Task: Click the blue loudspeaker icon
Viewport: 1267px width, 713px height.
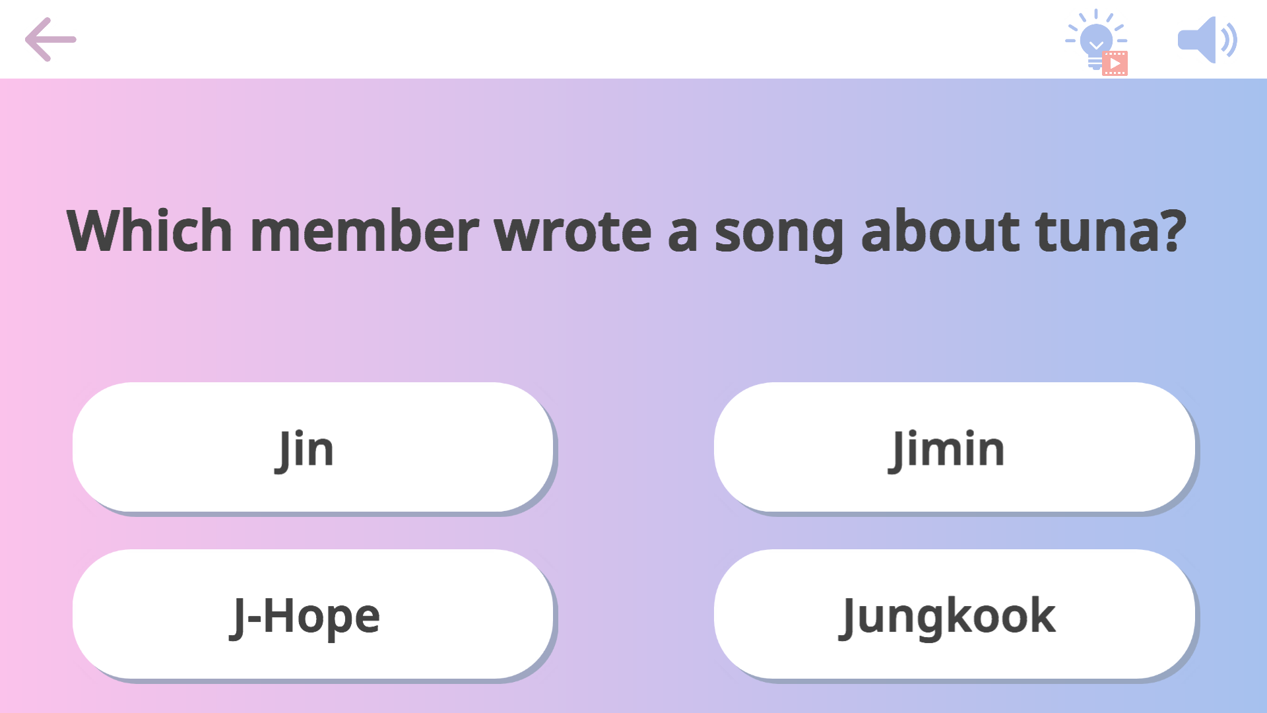Action: pyautogui.click(x=1206, y=40)
